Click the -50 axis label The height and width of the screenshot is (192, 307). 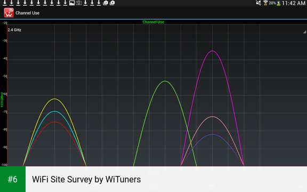(5, 76)
